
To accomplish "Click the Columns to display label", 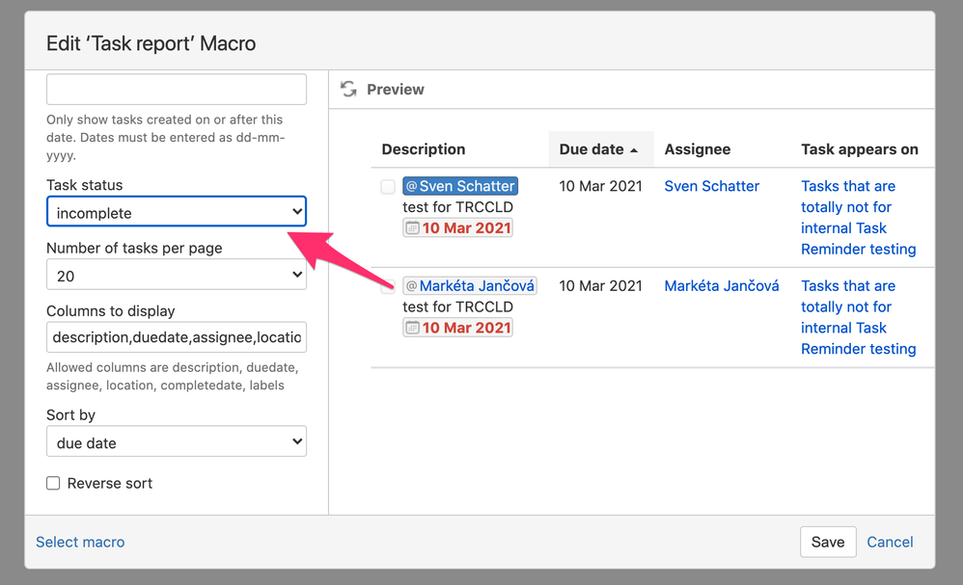I will [x=111, y=311].
